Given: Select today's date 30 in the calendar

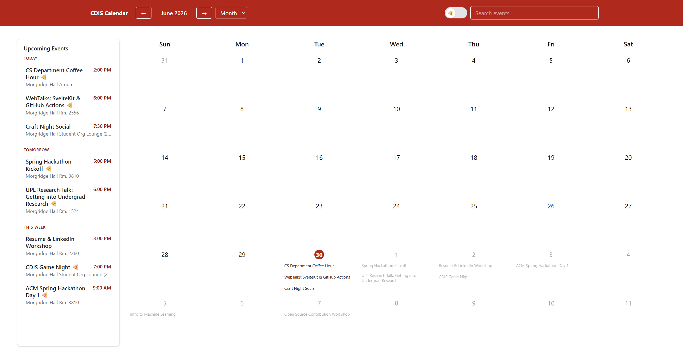Looking at the screenshot, I should click(319, 255).
